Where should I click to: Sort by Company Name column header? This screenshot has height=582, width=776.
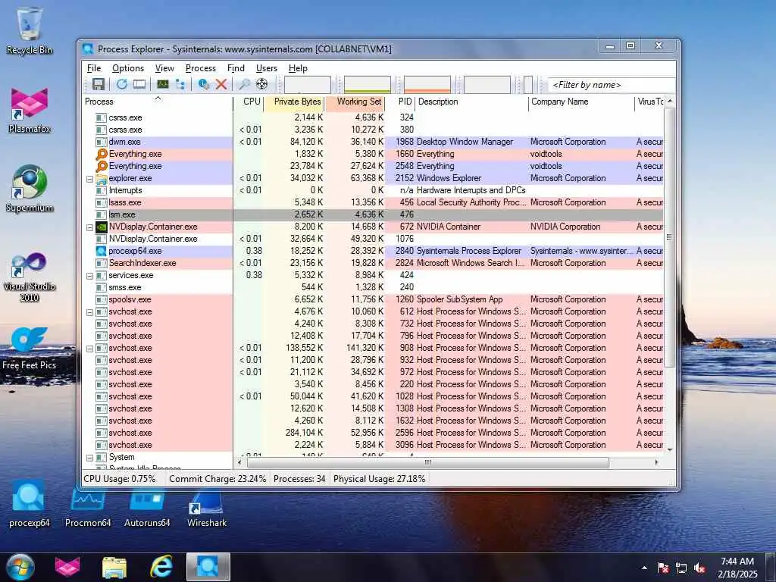(581, 102)
